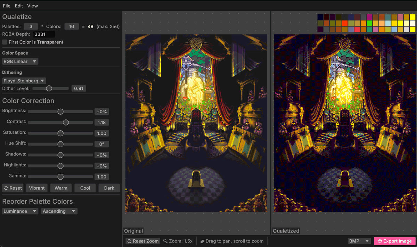
Task: Open the Floyd-Steinberg dithering dropdown
Action: pos(24,81)
